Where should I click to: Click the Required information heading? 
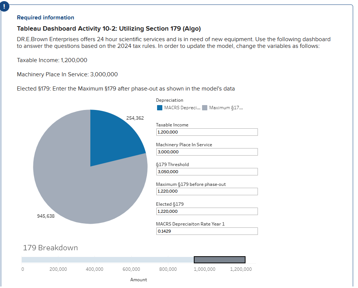tap(45, 18)
